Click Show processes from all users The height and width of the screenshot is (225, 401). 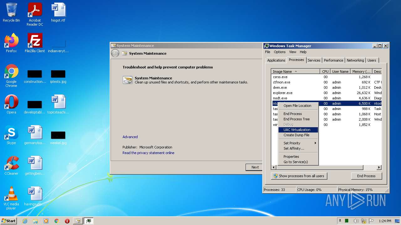click(x=299, y=176)
